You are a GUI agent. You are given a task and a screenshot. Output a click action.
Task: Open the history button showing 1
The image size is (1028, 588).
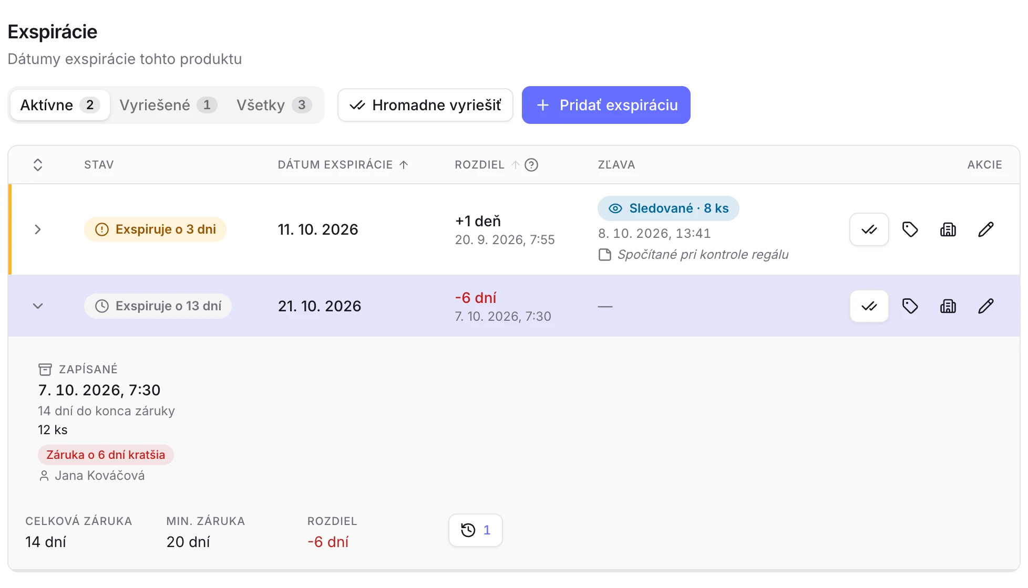(475, 530)
